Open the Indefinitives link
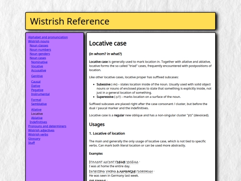The width and height of the screenshot is (241, 181). point(38,122)
